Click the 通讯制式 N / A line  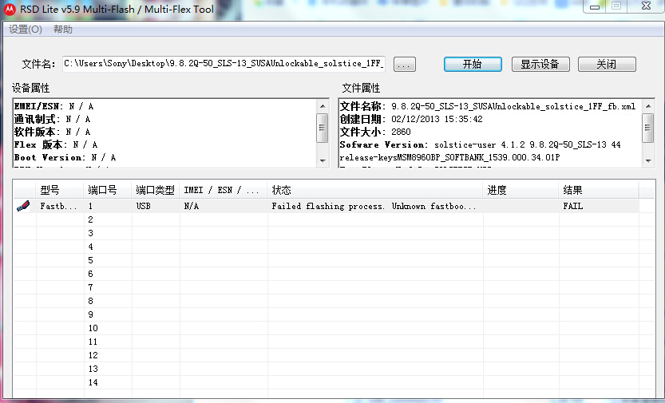(52, 119)
